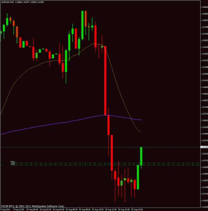Click the '10 Aug 12:30' time axis label
The height and width of the screenshot is (211, 208).
coord(111,210)
